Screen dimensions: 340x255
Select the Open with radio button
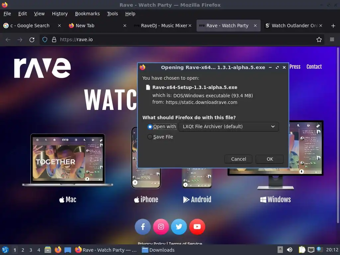click(x=150, y=127)
